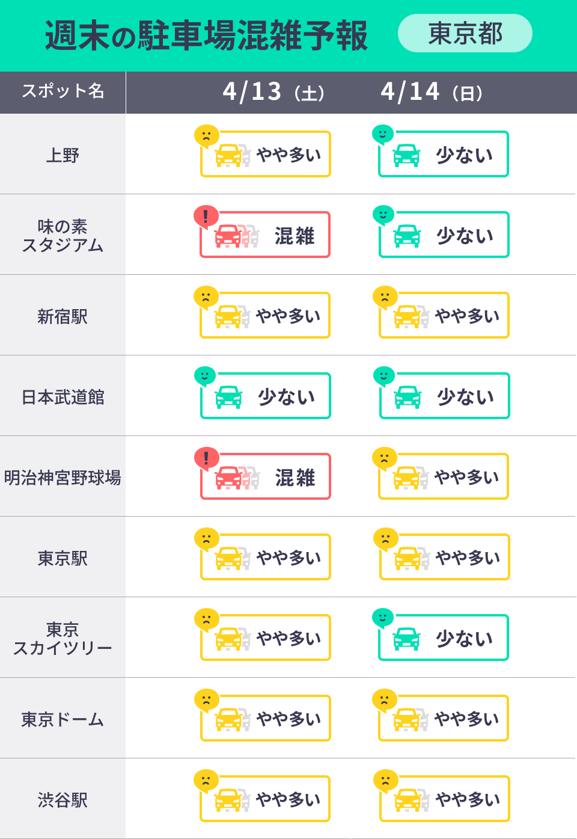The width and height of the screenshot is (577, 839).
Task: Click the green smiley icon for 東京スカイツリー Sunday
Action: 382,618
